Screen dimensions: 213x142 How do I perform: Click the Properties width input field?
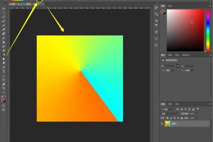[x=170, y=66]
